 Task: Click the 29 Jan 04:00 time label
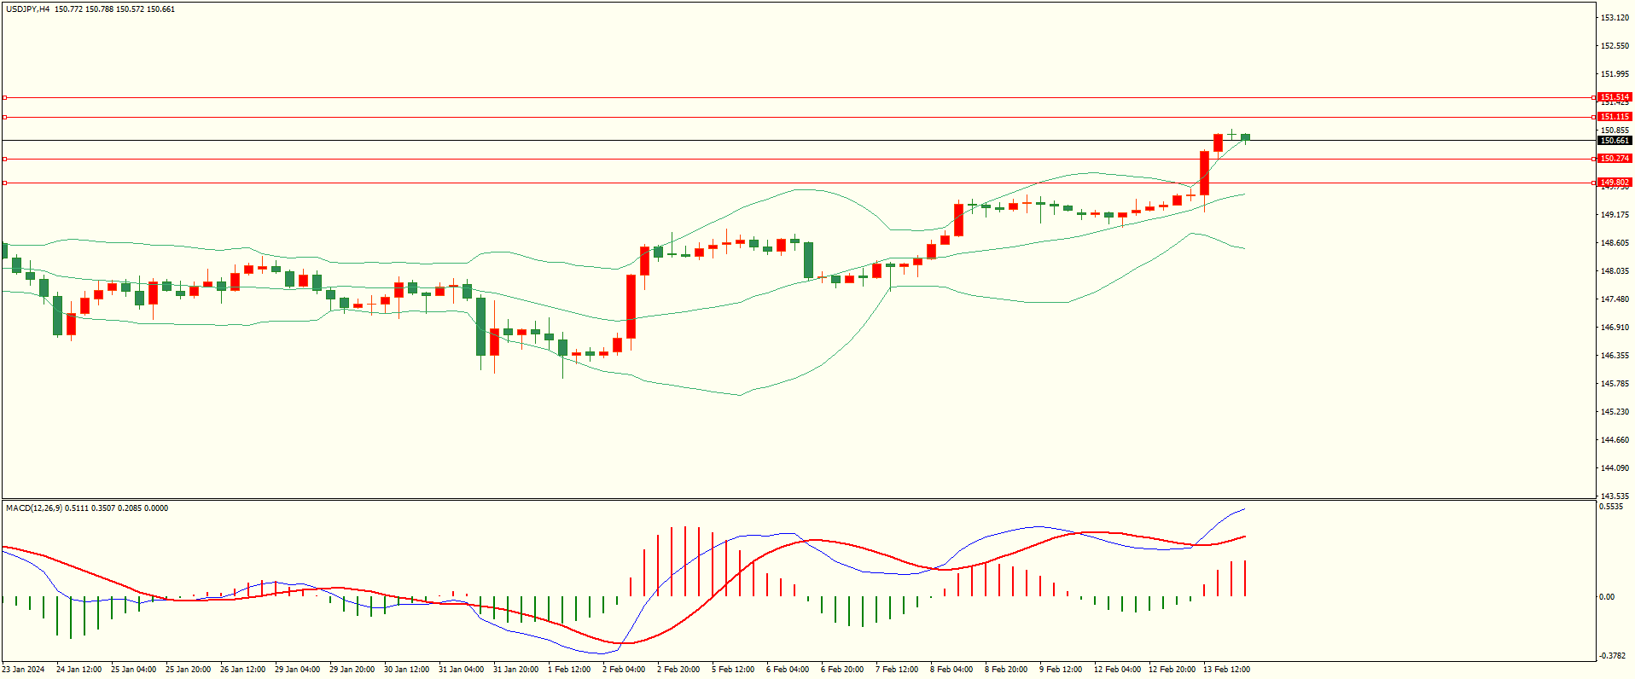click(x=297, y=670)
